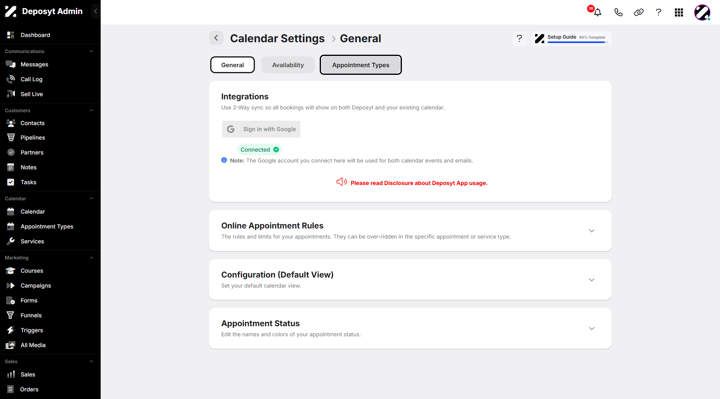
Task: Expand Configuration (Default View) section
Action: pyautogui.click(x=592, y=280)
